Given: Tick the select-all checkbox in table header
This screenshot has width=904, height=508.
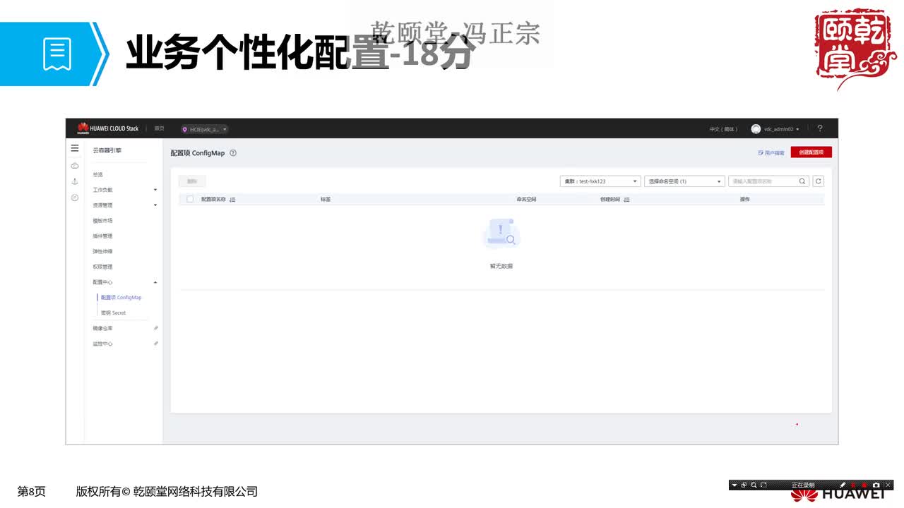Looking at the screenshot, I should tap(190, 200).
